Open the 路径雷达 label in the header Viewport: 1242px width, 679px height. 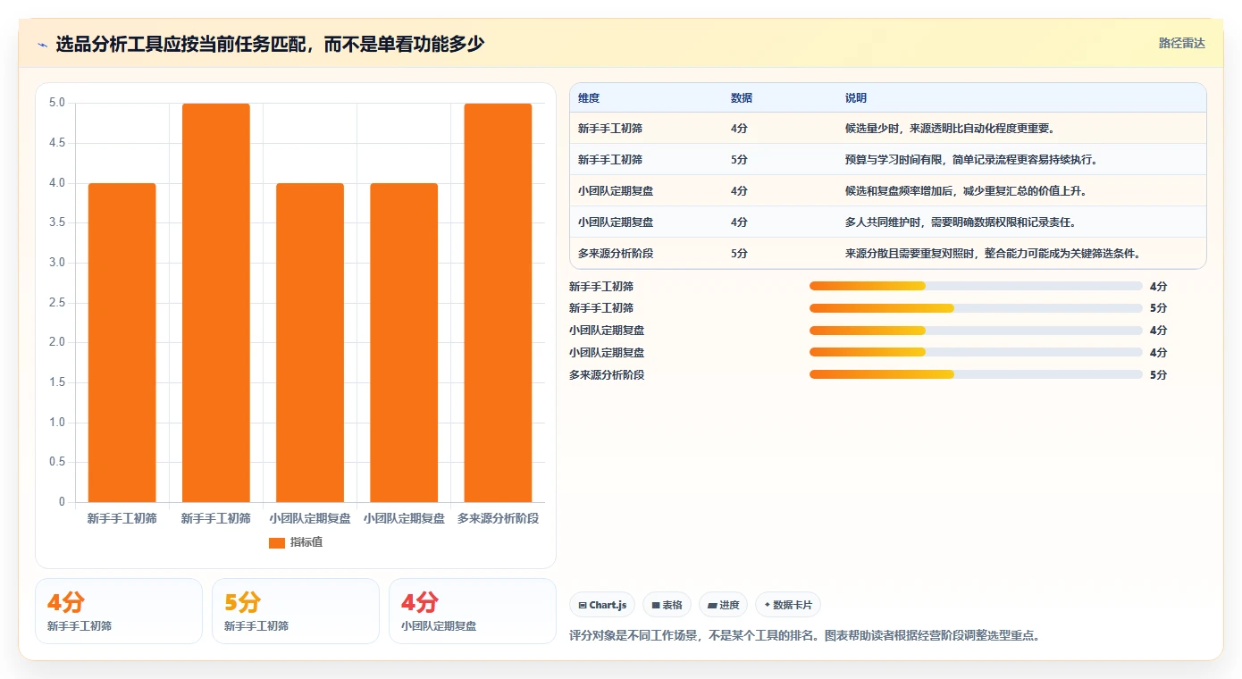point(1181,43)
